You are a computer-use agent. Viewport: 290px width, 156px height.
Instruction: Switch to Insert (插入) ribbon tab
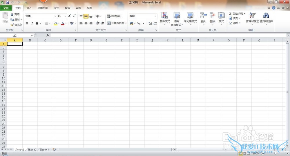[x=29, y=8]
